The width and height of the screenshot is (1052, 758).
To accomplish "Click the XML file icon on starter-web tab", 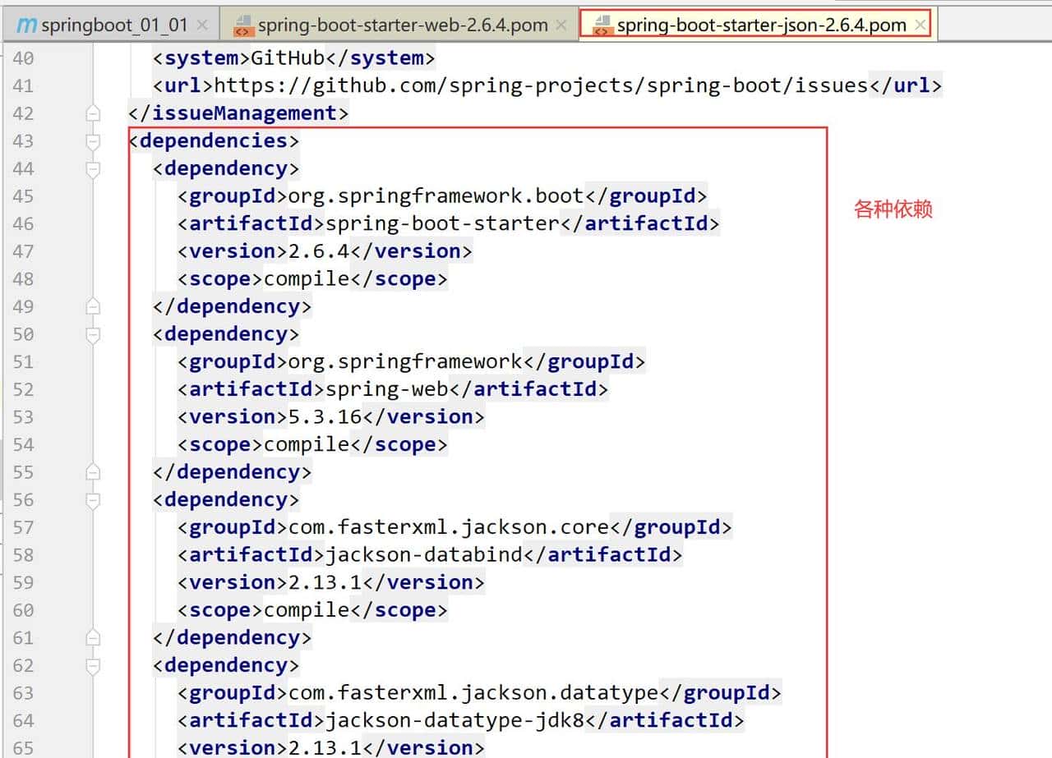I will coord(243,25).
